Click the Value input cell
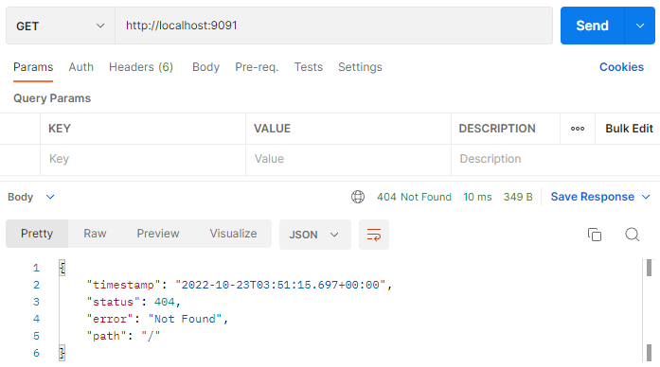Screen dimensions: 660x367 348,159
